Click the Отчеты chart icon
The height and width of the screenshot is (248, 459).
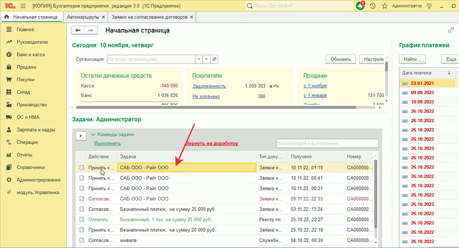(x=9, y=155)
